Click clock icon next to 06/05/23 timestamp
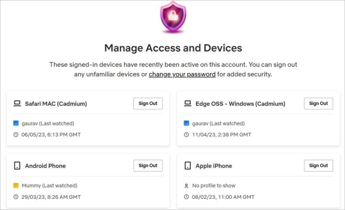Screen dimensions: 345x210 (16, 135)
